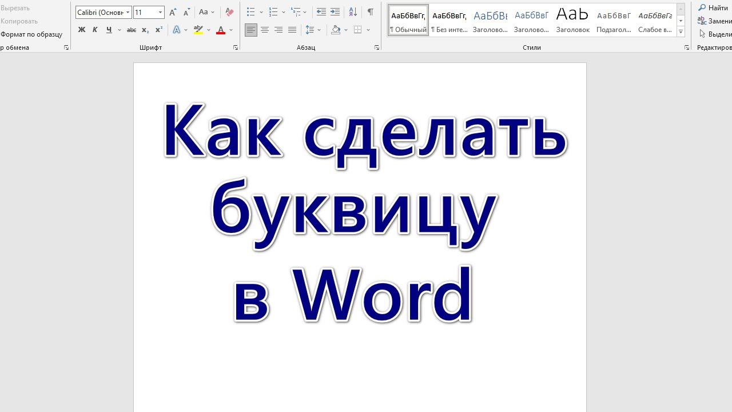Expand the borders dropdown arrow
Image resolution: width=732 pixels, height=412 pixels.
click(x=368, y=30)
